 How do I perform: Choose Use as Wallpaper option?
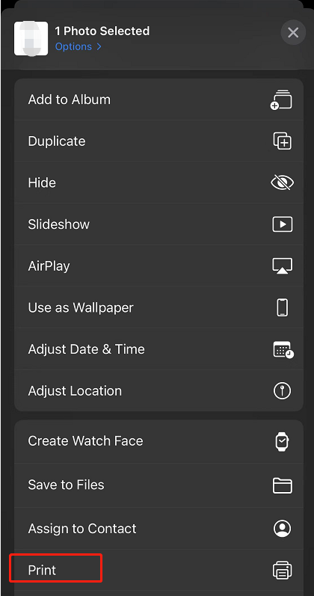click(159, 307)
